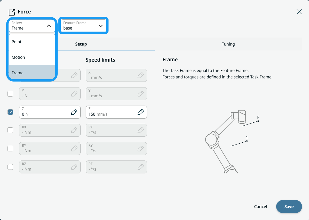Tick the RZ axis checkbox
Viewport: 309px width, 220px height.
click(10, 167)
